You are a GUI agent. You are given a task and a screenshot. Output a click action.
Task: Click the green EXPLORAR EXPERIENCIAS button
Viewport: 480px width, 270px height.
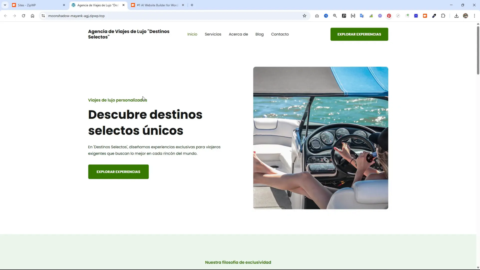pyautogui.click(x=118, y=172)
